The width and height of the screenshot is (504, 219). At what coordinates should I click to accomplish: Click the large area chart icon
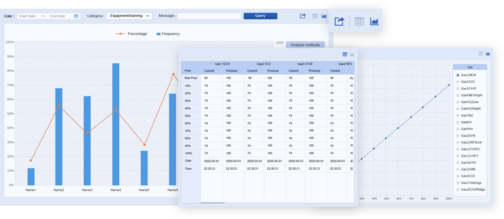point(374,21)
